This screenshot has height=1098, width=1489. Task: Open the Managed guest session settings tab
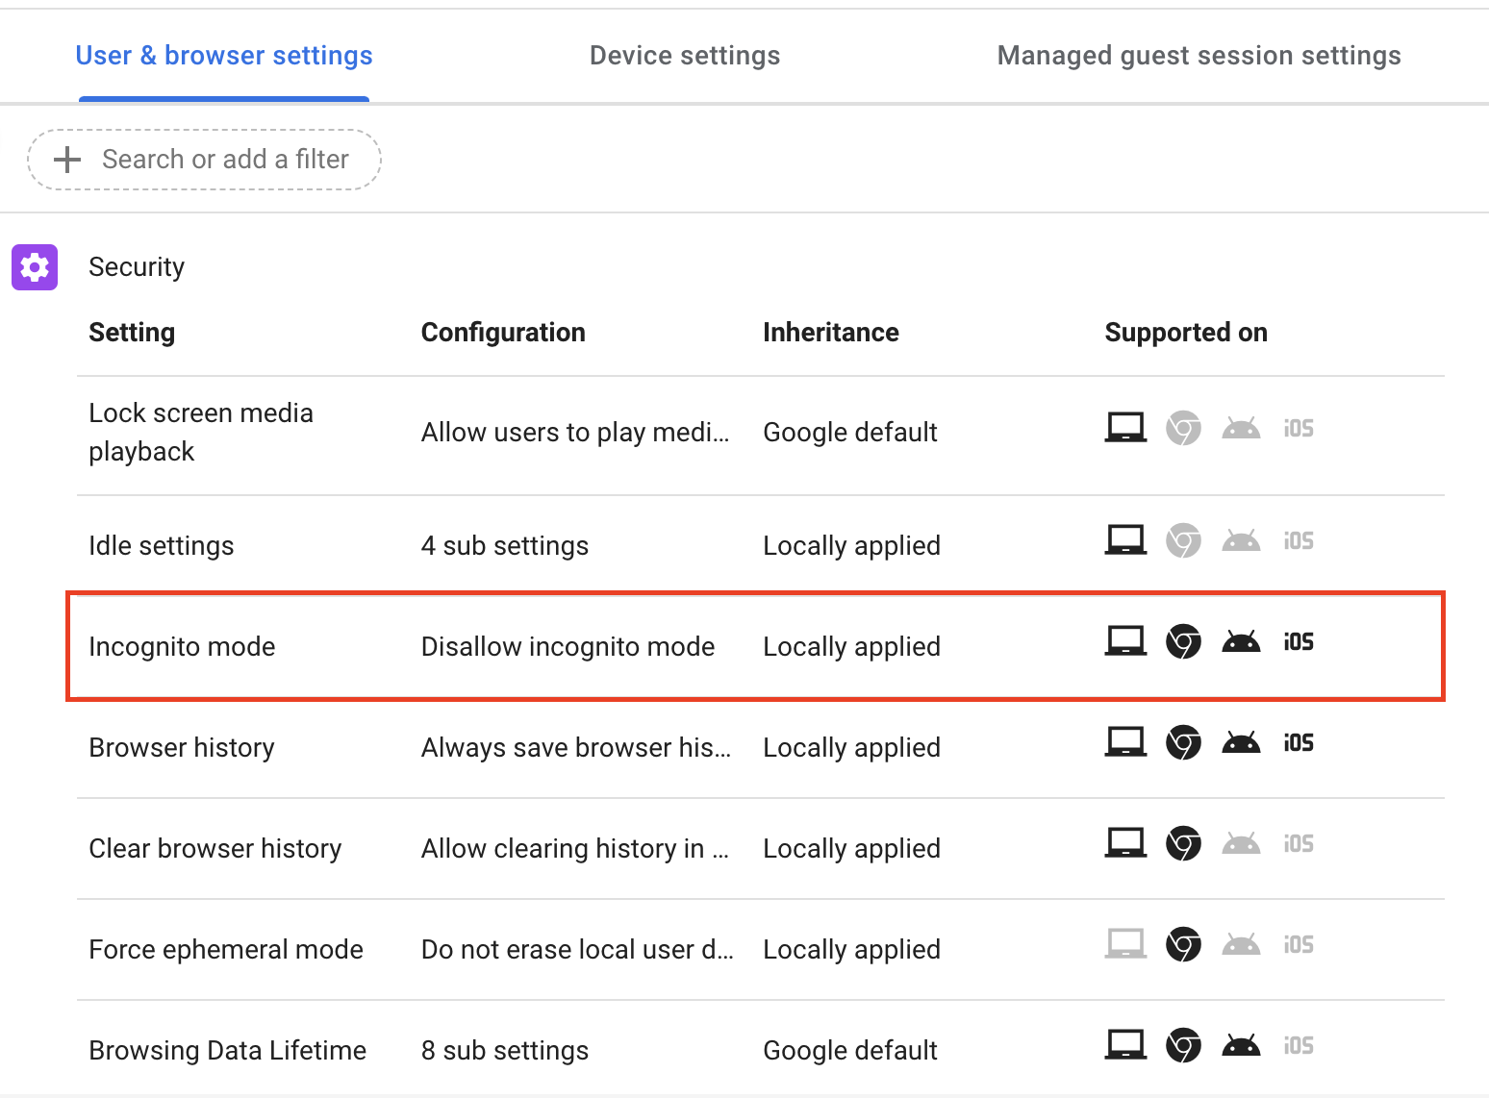pyautogui.click(x=1199, y=55)
